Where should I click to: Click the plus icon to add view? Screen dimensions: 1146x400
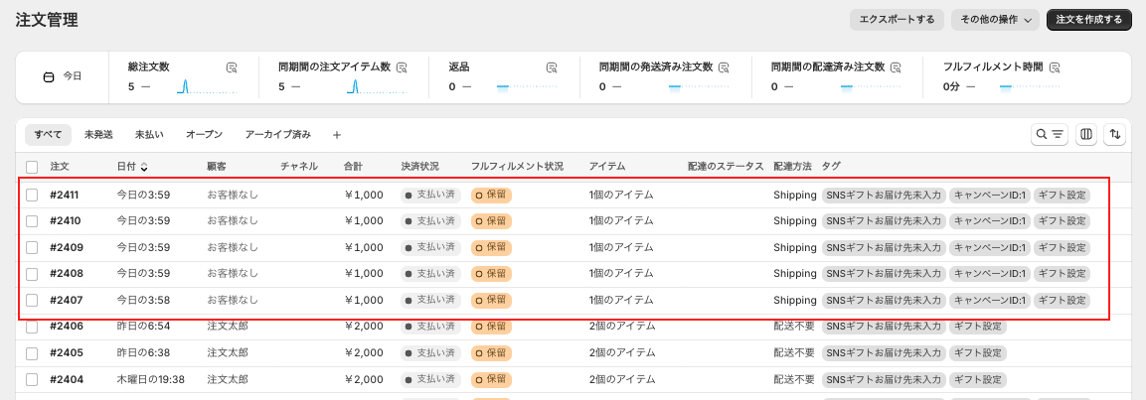[336, 134]
